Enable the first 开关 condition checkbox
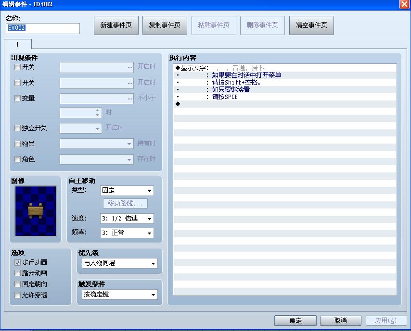Image resolution: width=411 pixels, height=331 pixels. (17, 67)
